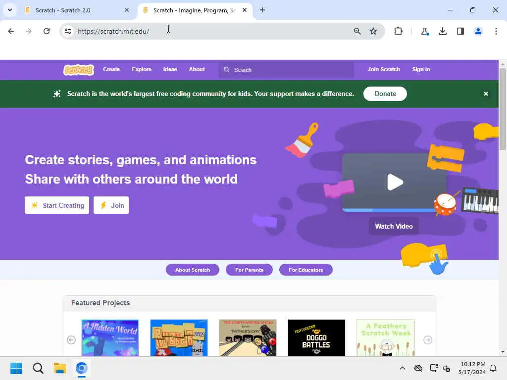The image size is (507, 380).
Task: Open the clock and date panel
Action: click(x=472, y=368)
